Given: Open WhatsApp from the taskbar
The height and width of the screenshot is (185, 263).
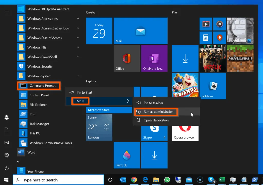Looking at the screenshot, I should tap(167, 180).
